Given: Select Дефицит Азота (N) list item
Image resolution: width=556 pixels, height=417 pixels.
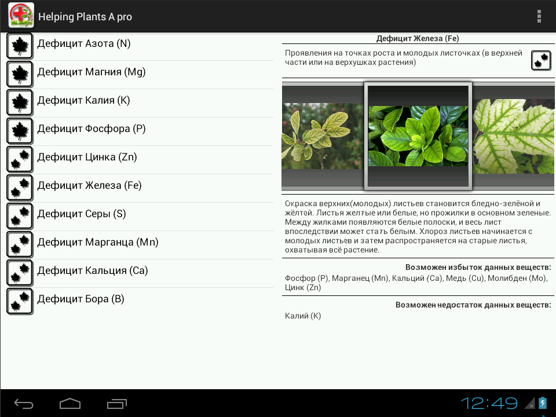Looking at the screenshot, I should pos(140,46).
